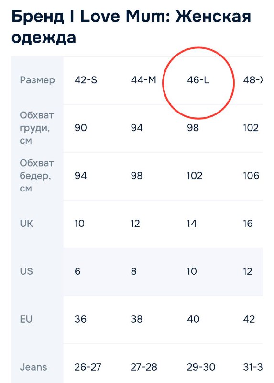
Task: Select the Jeans row label
Action: click(x=33, y=367)
